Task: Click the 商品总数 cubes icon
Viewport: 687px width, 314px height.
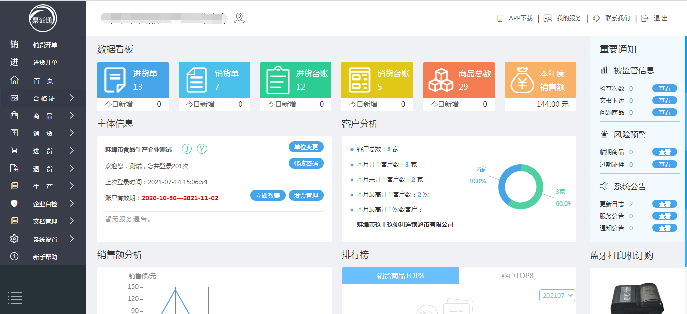Action: pos(441,80)
